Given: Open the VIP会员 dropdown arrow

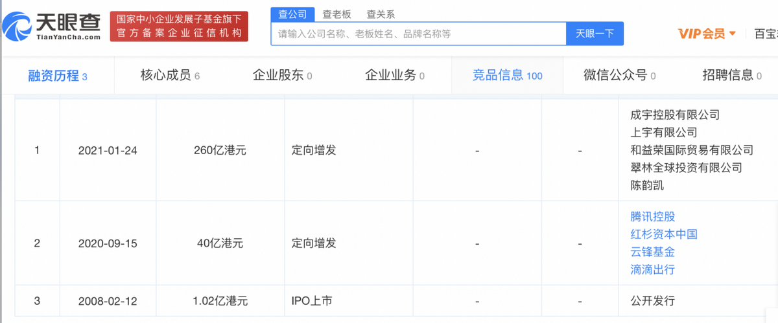Looking at the screenshot, I should (x=733, y=34).
